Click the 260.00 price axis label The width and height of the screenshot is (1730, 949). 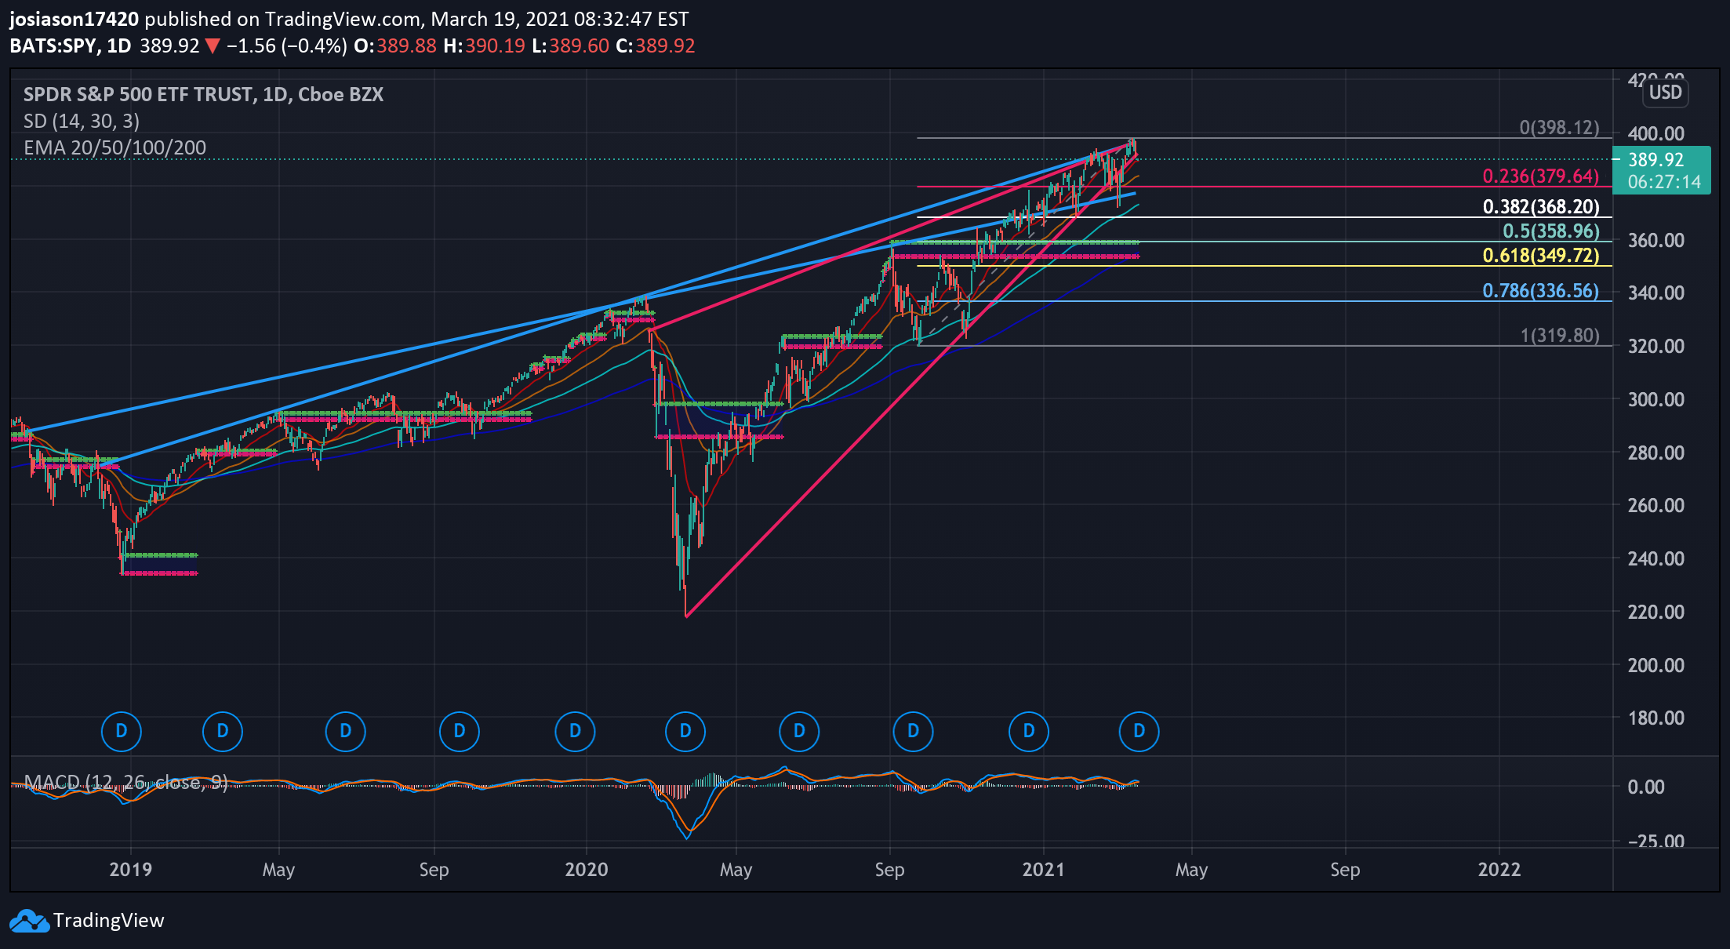click(1656, 505)
